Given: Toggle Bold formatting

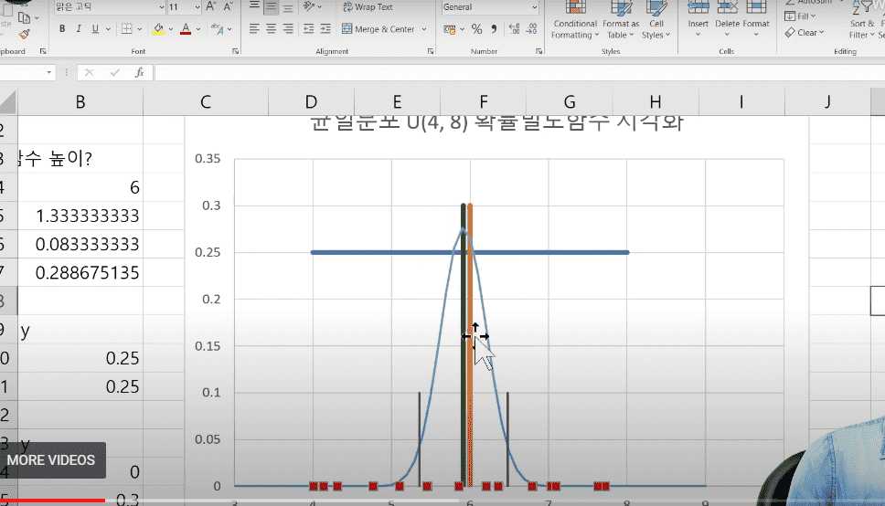Looking at the screenshot, I should (x=62, y=28).
